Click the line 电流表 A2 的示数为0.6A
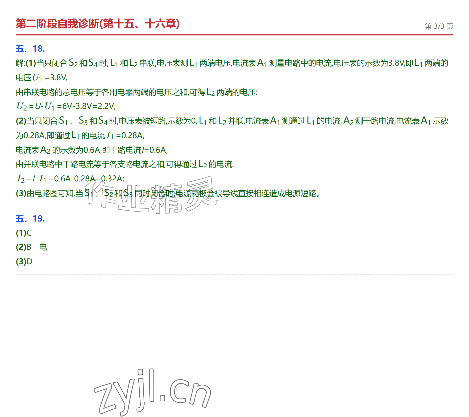469x417 pixels. point(92,150)
